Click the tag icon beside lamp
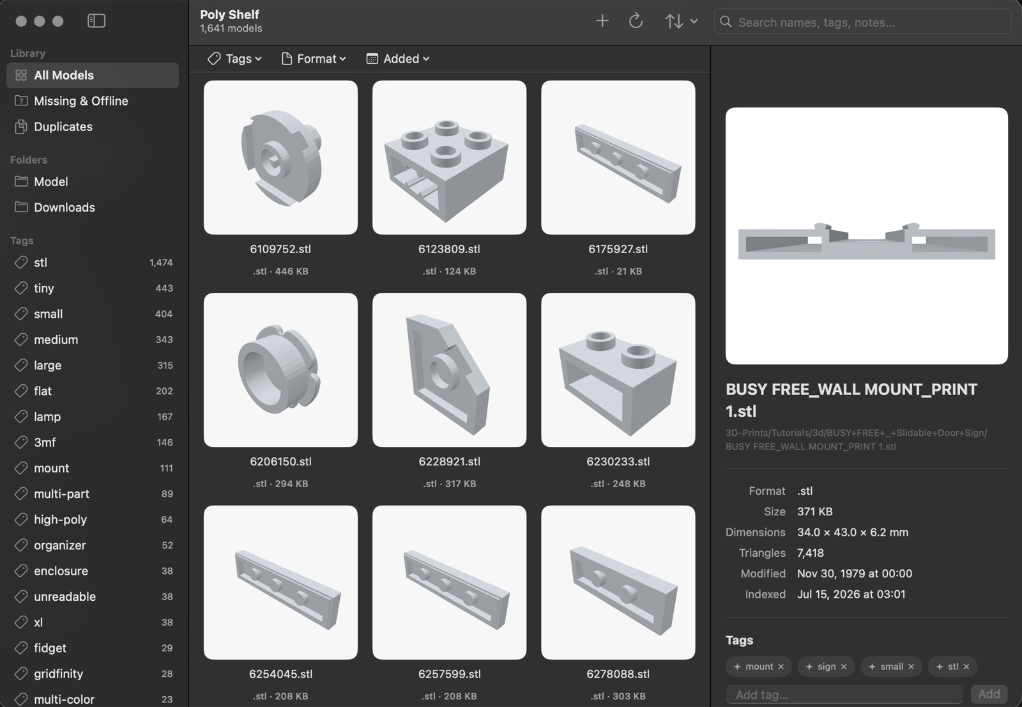Image resolution: width=1022 pixels, height=707 pixels. click(21, 417)
